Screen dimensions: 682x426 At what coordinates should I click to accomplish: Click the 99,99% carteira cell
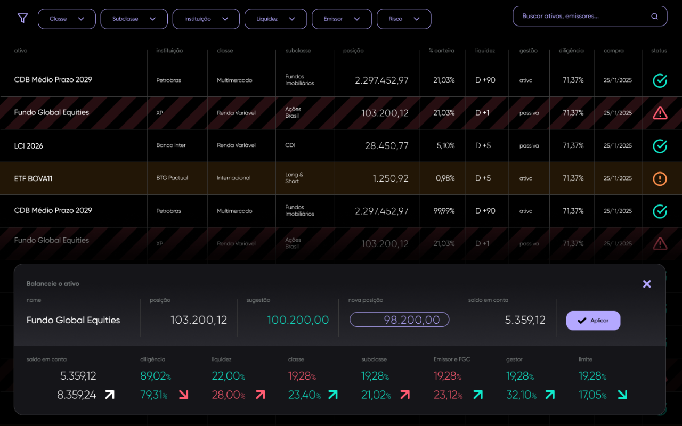tap(444, 211)
